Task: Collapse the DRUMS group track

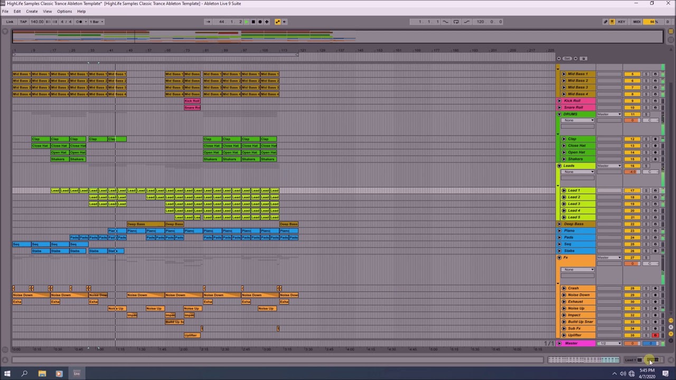Action: coord(559,115)
